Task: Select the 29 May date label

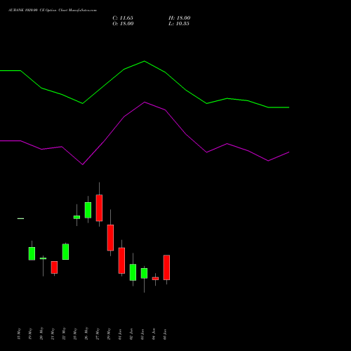Action: pos(109,333)
